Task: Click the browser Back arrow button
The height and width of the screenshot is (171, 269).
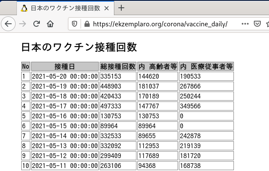Action: (x=8, y=24)
